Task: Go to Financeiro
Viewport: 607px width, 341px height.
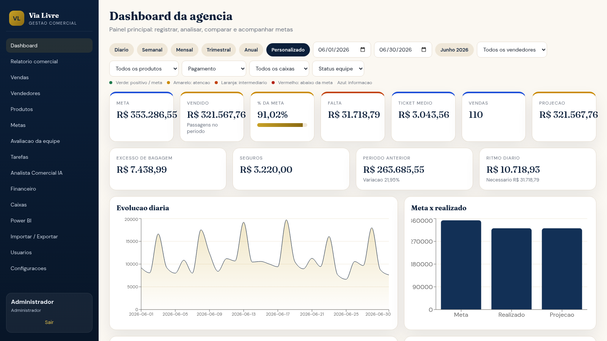Action: pyautogui.click(x=49, y=189)
